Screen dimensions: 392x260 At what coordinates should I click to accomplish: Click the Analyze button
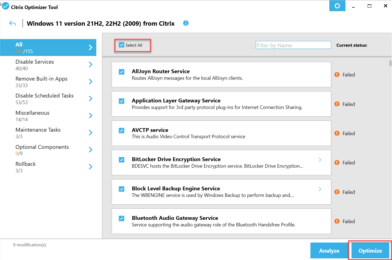pos(329,251)
